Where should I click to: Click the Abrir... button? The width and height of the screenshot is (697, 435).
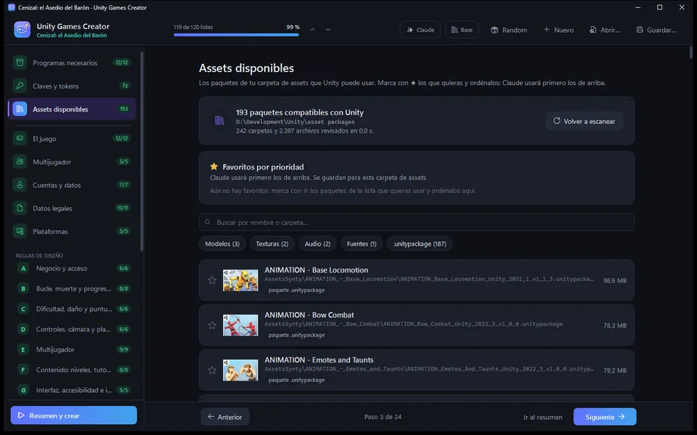click(x=605, y=30)
